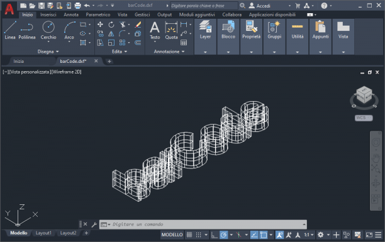Click the command line customize wrench
Viewport: 385px width, 242px height.
(94, 224)
